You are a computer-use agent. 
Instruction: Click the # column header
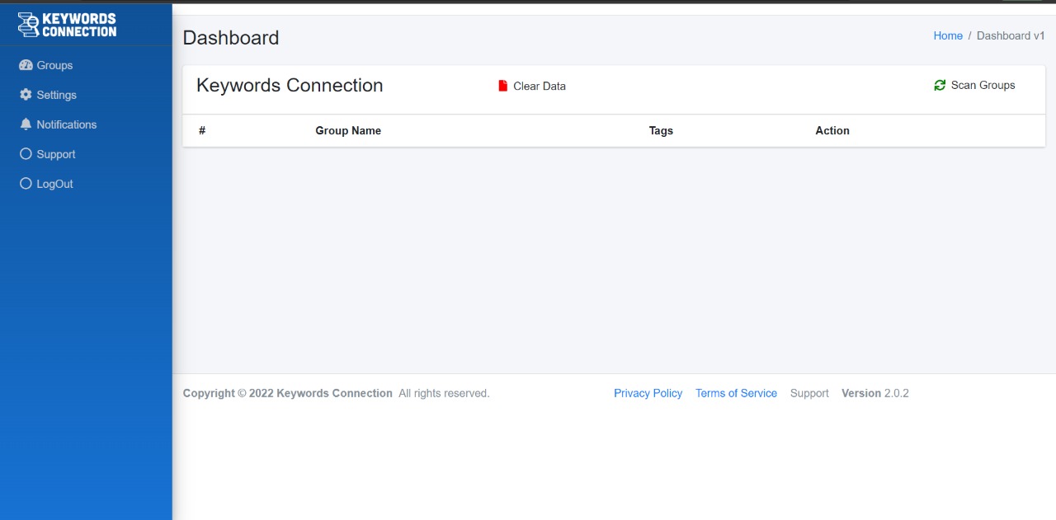[202, 130]
